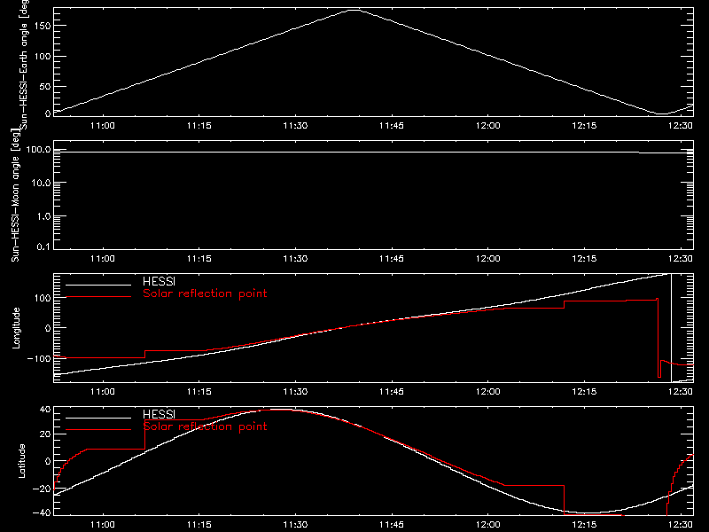Click 11:45 label under Longitude plot

click(392, 392)
